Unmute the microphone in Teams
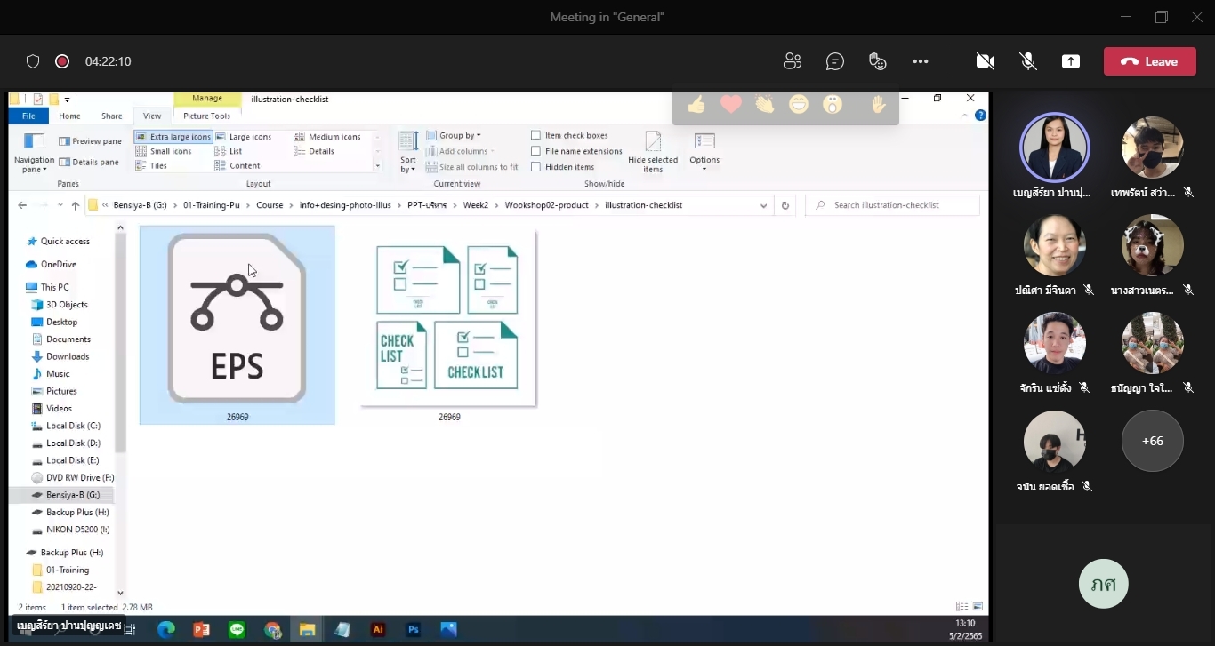Viewport: 1215px width, 646px height. pos(1028,61)
